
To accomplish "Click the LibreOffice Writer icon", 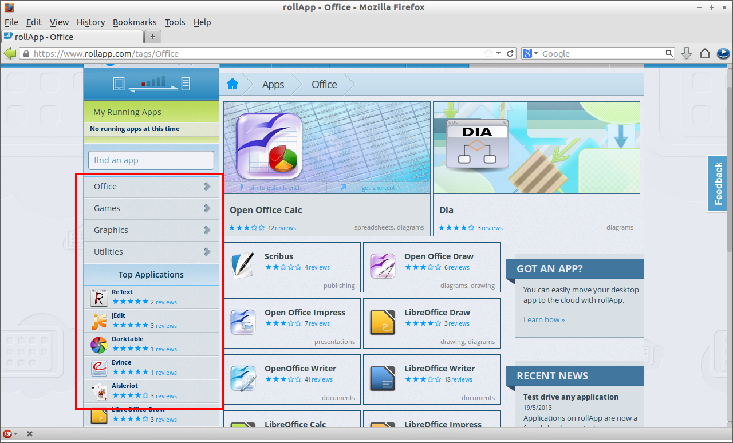I will pyautogui.click(x=383, y=378).
